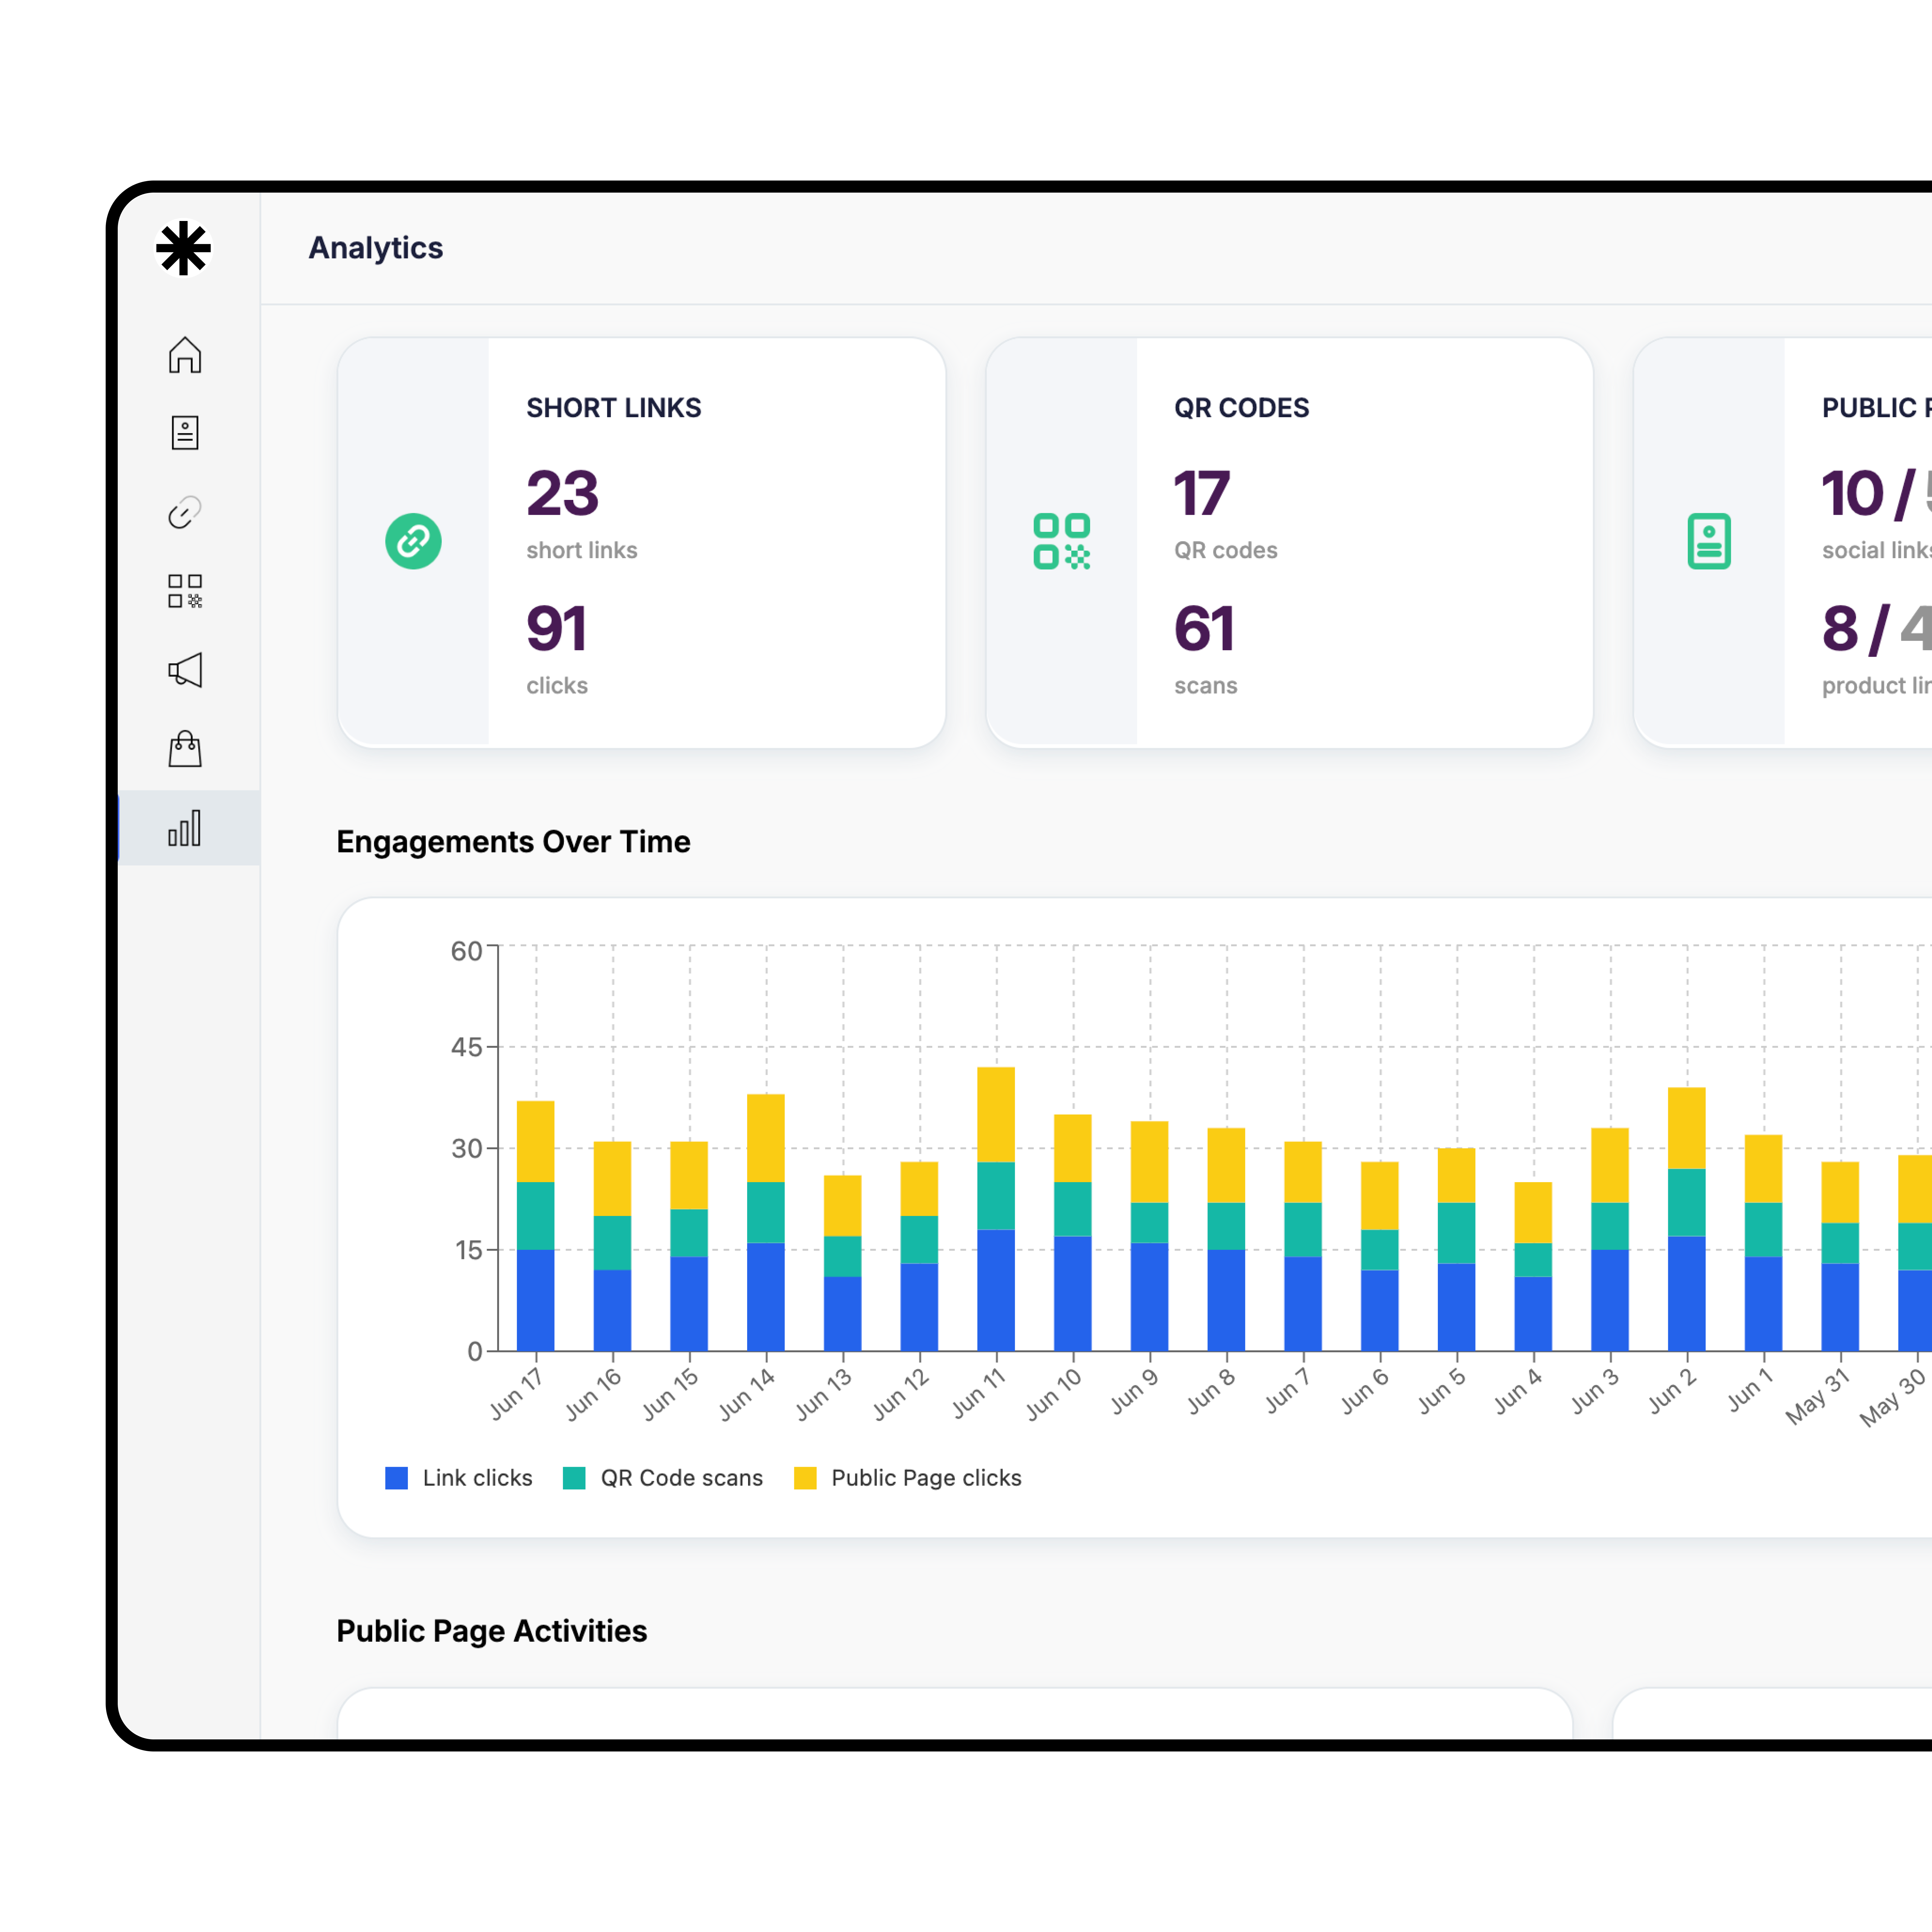The image size is (1932, 1932).
Task: Click the 23 short links count
Action: [x=563, y=493]
